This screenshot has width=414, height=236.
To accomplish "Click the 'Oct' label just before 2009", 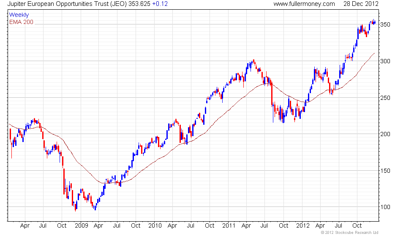I will 62,226.
